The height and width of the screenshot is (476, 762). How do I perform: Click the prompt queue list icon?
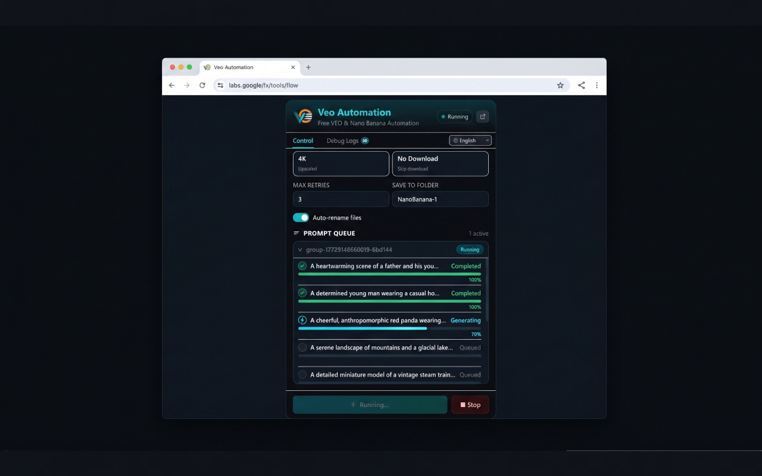point(296,233)
